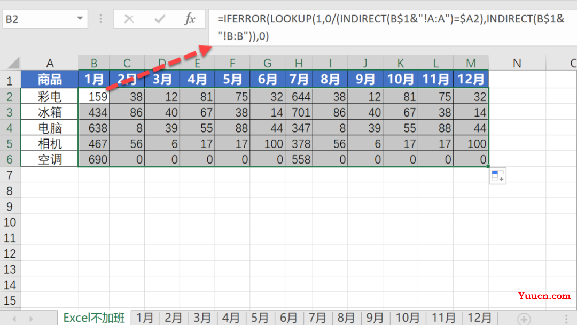Image resolution: width=577 pixels, height=325 pixels.
Task: Switch to the Excel不加班 sheet tab
Action: click(x=94, y=318)
